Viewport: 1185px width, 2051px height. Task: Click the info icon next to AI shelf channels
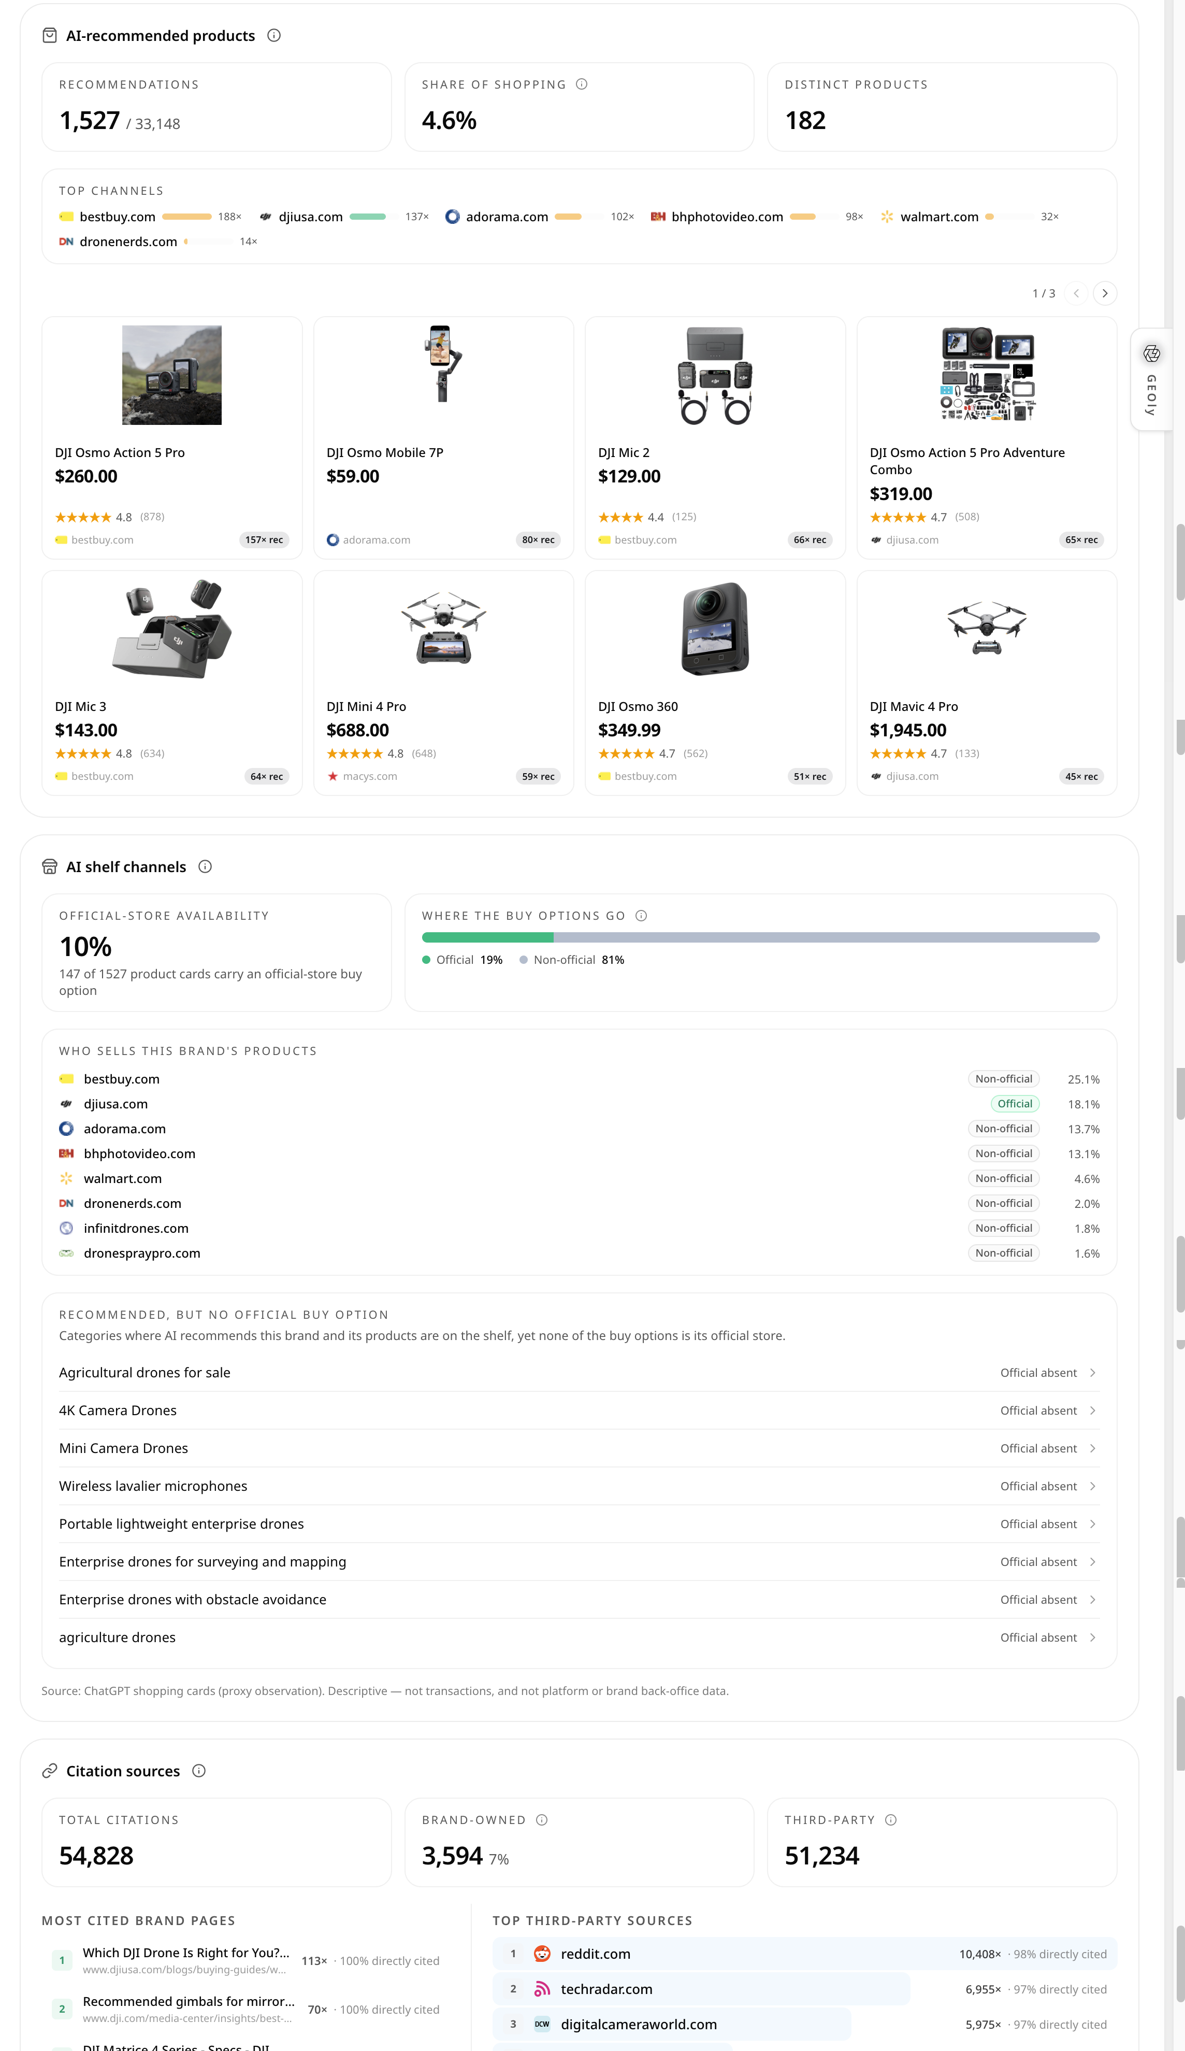point(205,866)
